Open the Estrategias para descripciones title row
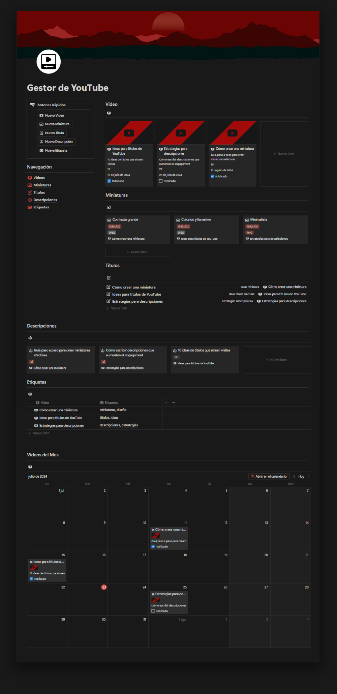The height and width of the screenshot is (694, 337). tap(207, 301)
